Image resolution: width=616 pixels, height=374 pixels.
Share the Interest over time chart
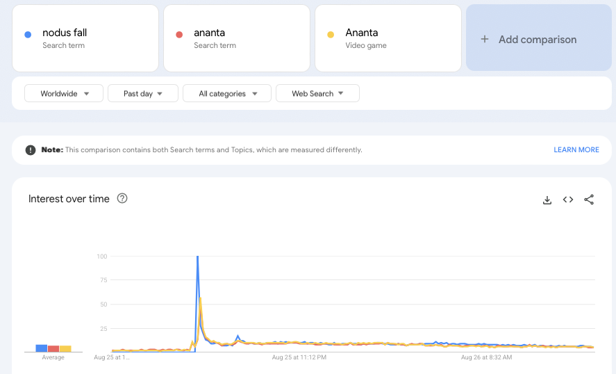coord(588,200)
